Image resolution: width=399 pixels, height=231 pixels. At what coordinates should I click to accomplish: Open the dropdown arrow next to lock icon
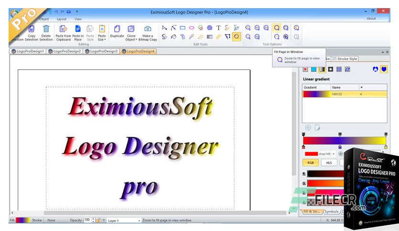tap(104, 220)
